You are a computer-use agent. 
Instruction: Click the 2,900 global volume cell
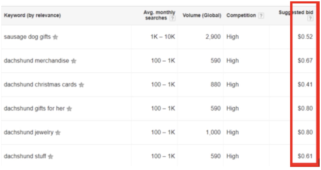pyautogui.click(x=213, y=37)
